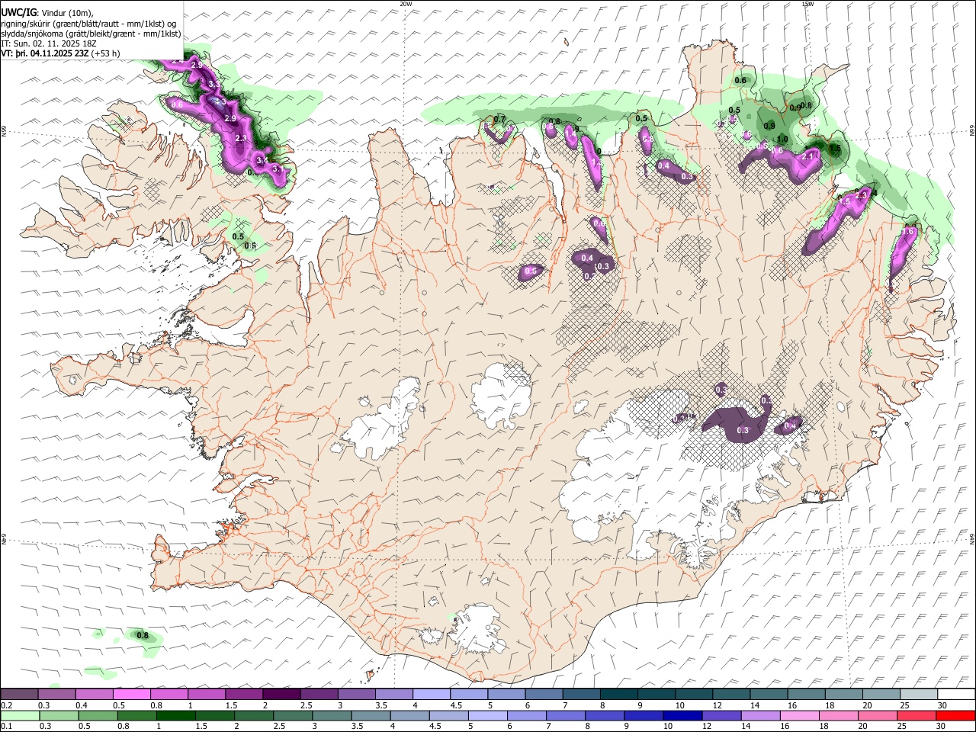This screenshot has width=976, height=732.
Task: Click the 'Vindur (10m)' header text
Action: 69,12
